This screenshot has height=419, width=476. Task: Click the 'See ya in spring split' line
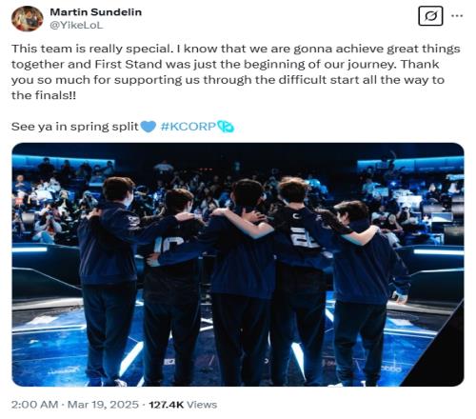point(75,127)
